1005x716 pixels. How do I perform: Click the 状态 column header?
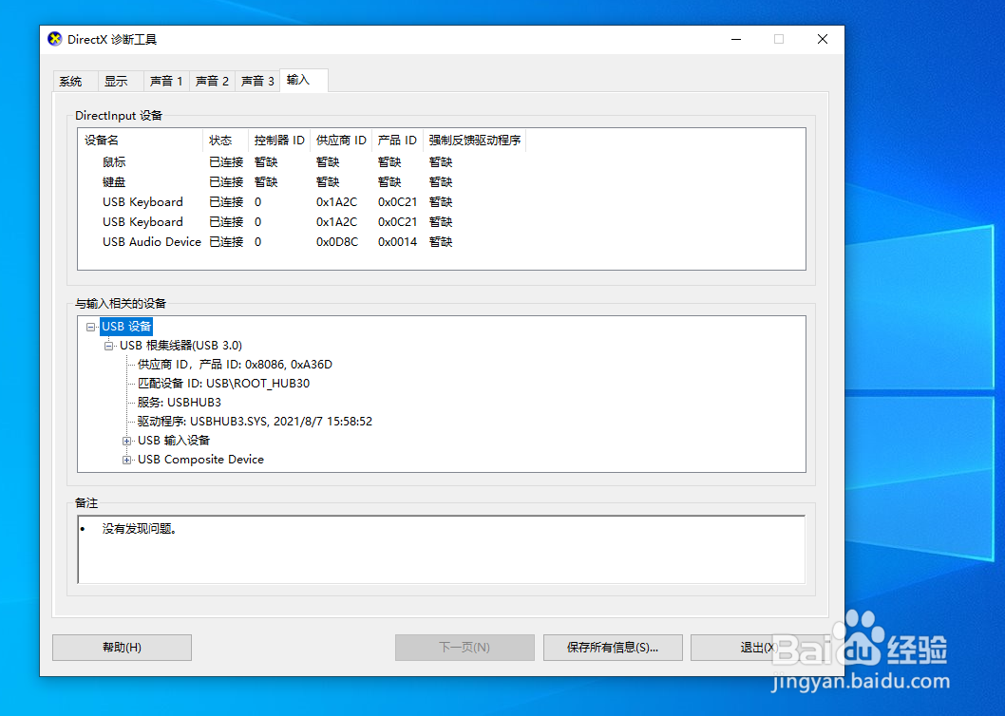[x=226, y=141]
